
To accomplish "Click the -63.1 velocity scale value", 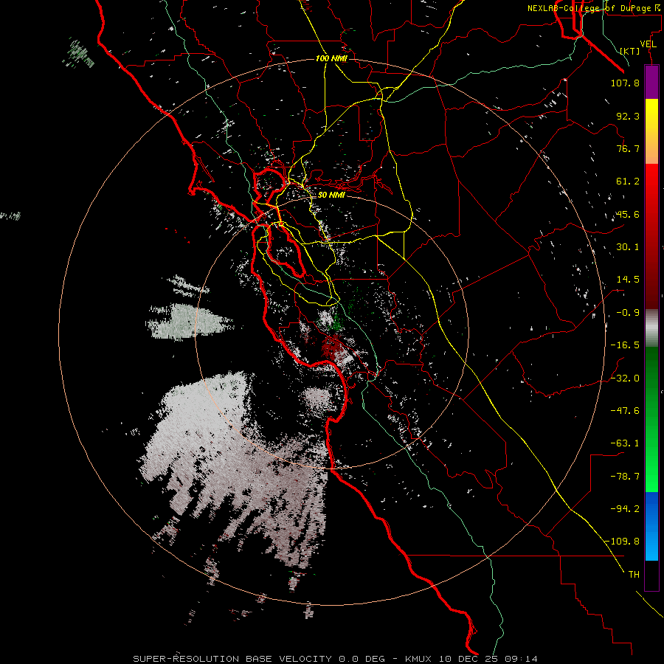I will pos(625,443).
